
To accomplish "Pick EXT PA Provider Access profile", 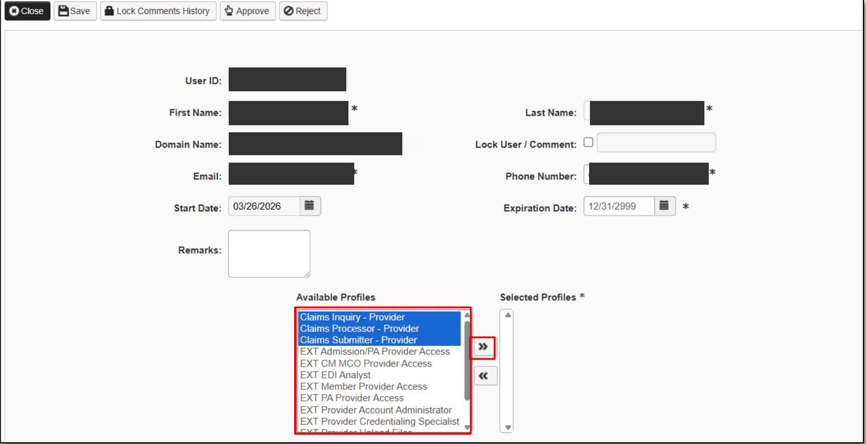I will (379, 398).
